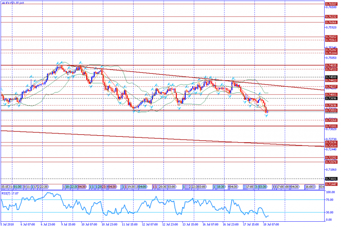The width and height of the screenshot is (341, 228).
Task: Click the AUDUSD.ID,H1 chart title
Action: click(x=13, y=3)
